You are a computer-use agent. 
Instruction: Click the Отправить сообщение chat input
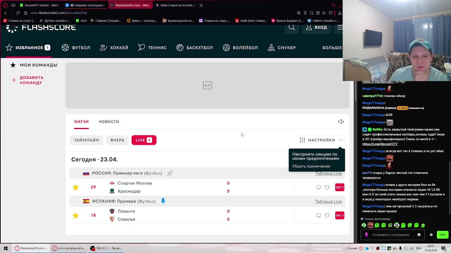390,235
